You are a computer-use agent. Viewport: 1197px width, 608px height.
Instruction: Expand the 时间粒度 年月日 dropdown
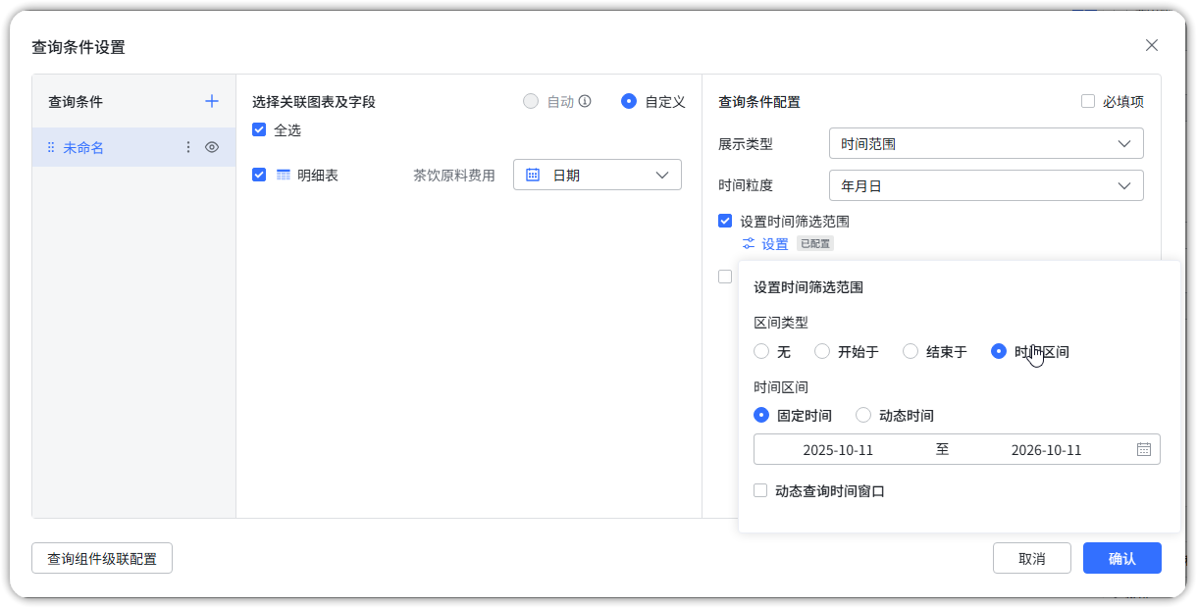pos(985,185)
